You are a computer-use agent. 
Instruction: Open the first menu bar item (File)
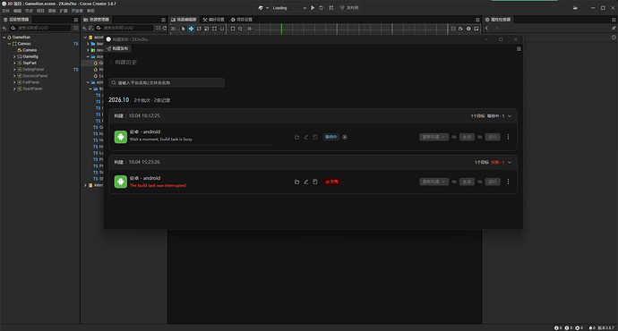pos(5,11)
